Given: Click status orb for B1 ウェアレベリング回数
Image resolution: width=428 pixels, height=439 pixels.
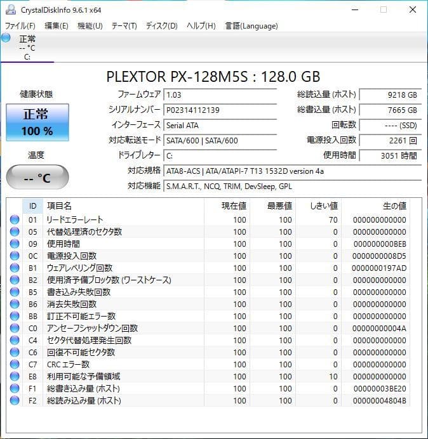Looking at the screenshot, I should coord(15,268).
